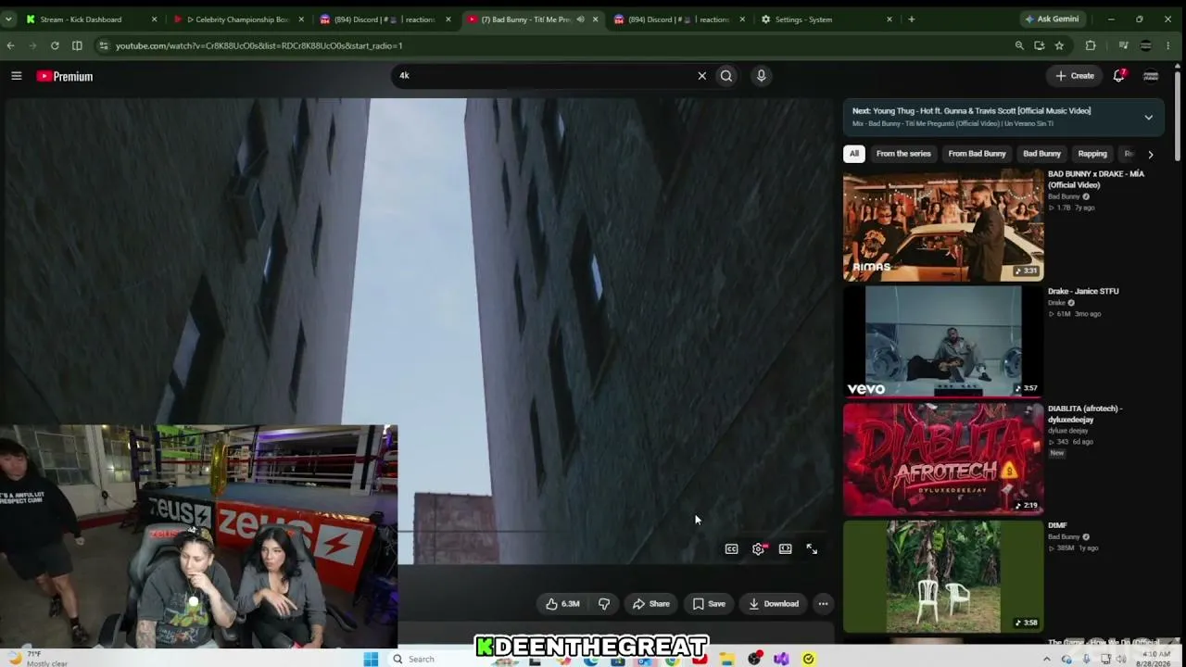
Task: Close the Kick Dashboard Stream tab
Action: (x=154, y=19)
